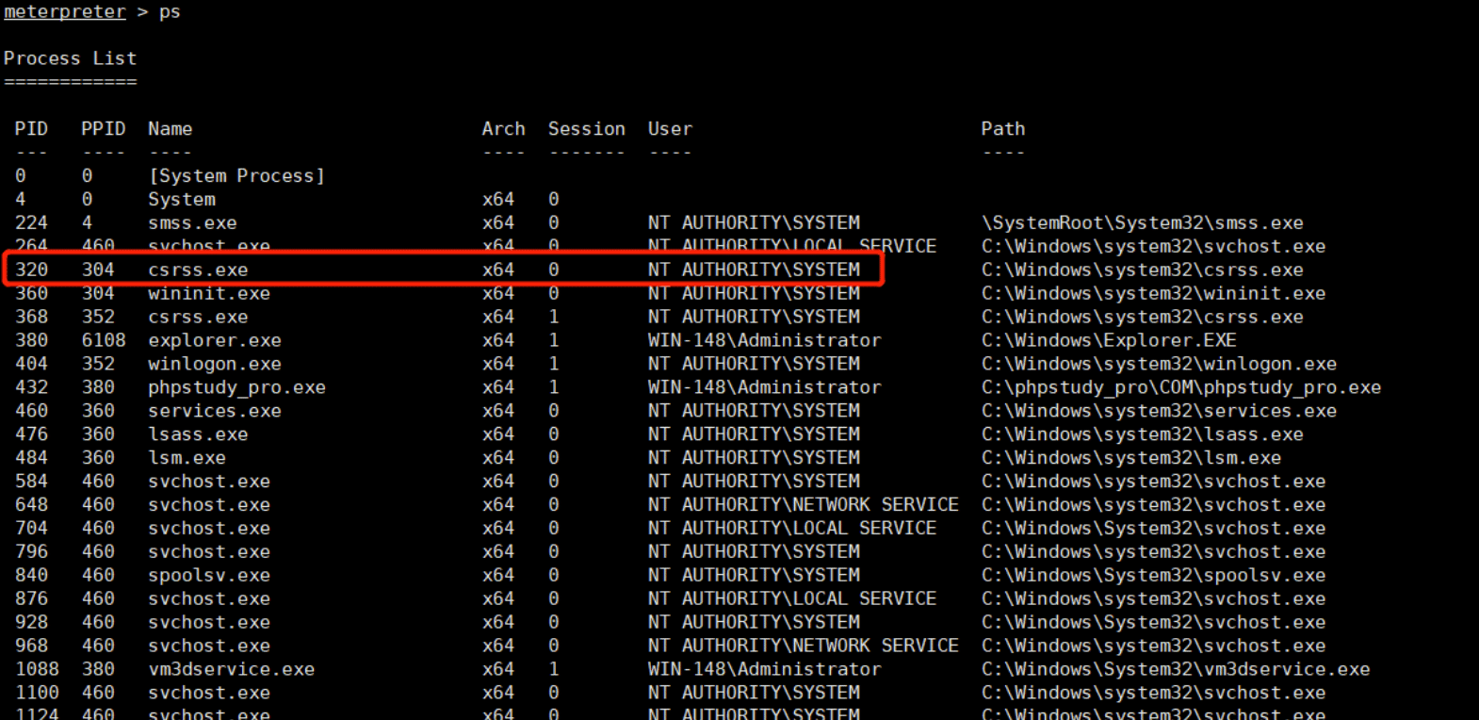The image size is (1479, 720).
Task: Click the vm3dservice.exe process name
Action: [231, 669]
